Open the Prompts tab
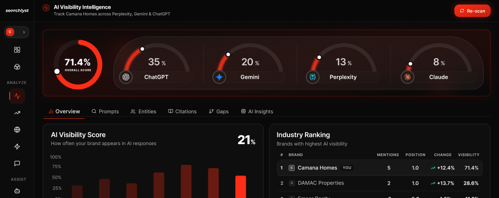 tap(105, 111)
